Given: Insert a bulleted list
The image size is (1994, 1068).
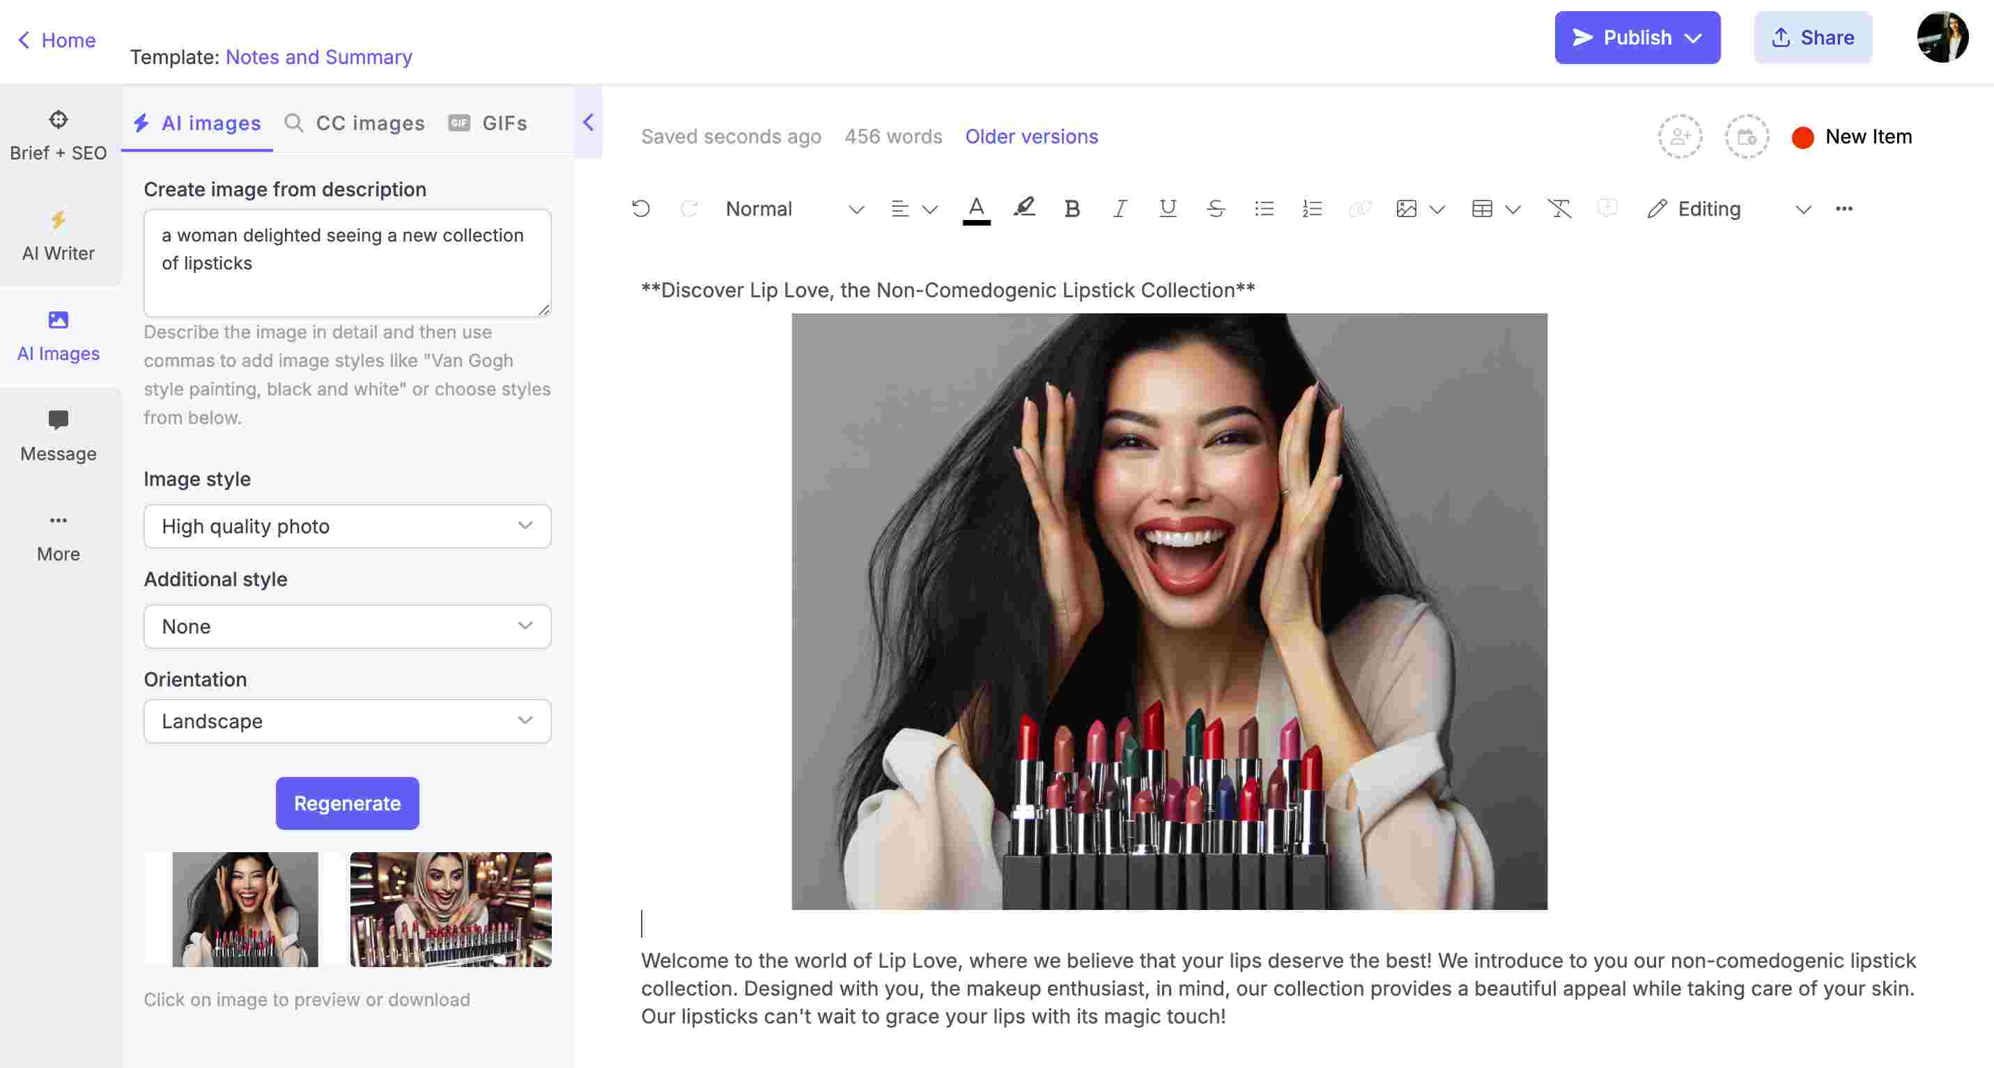Looking at the screenshot, I should (x=1264, y=209).
